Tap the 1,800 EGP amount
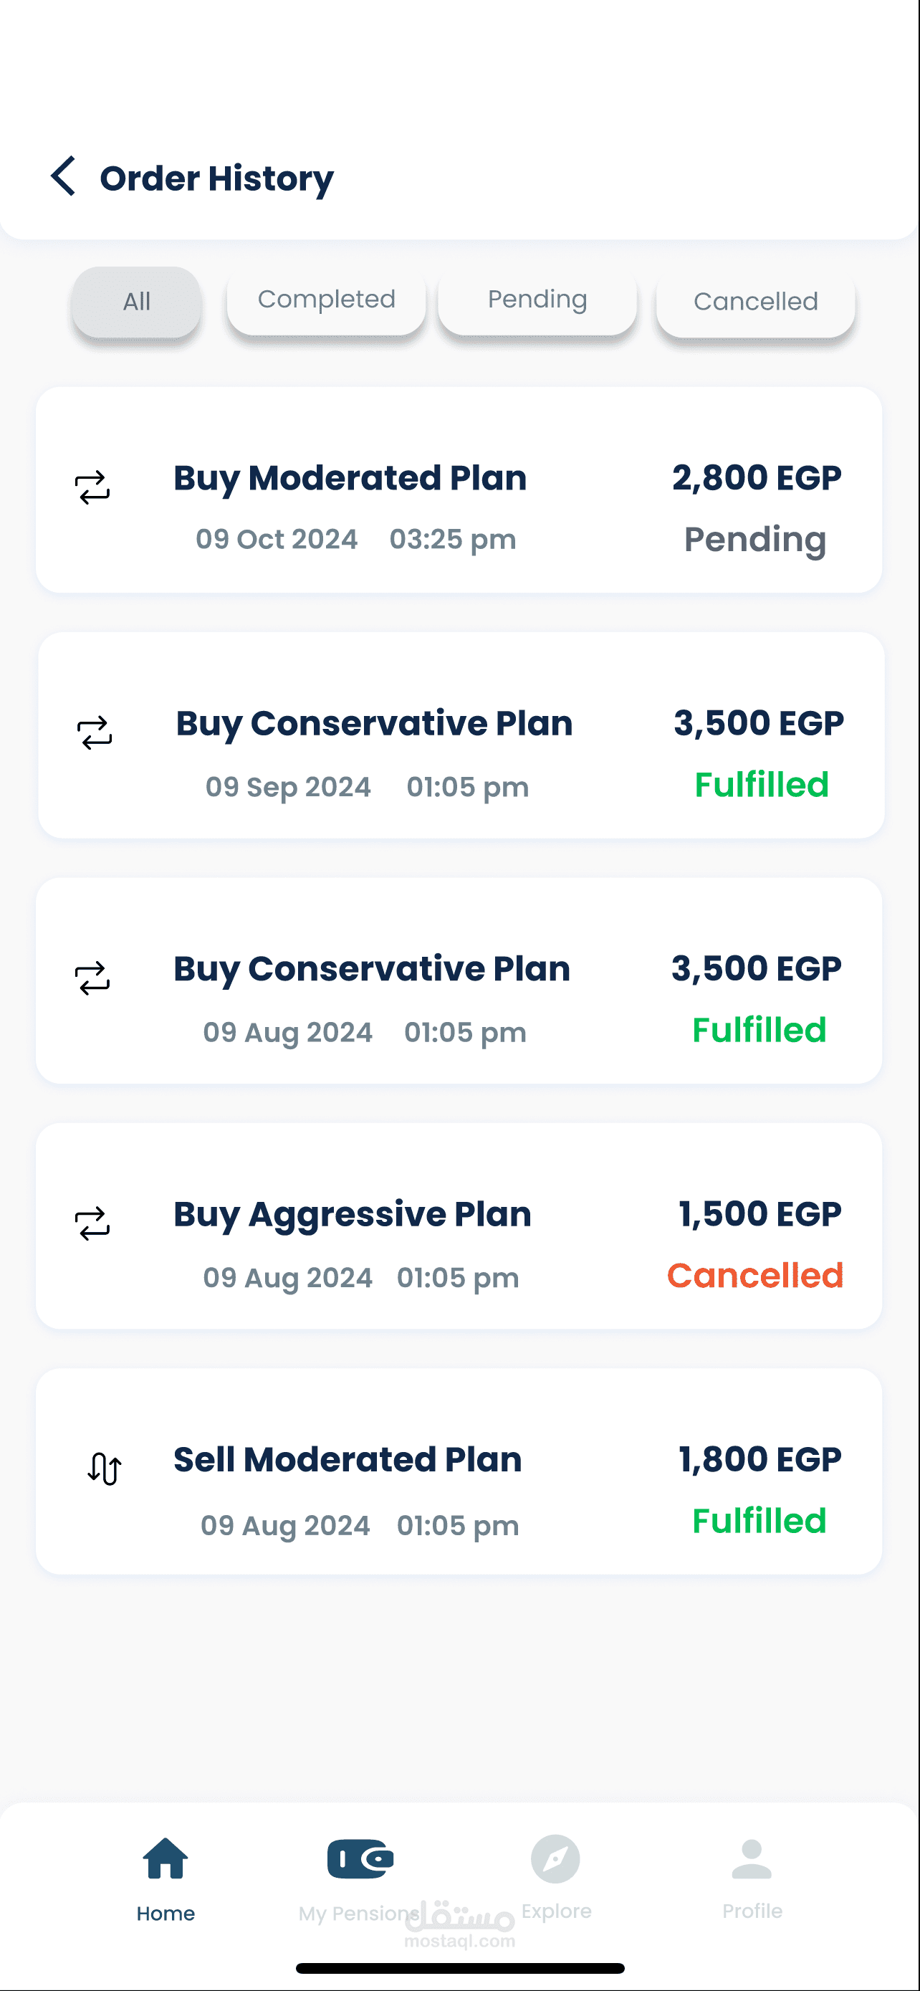This screenshot has height=1991, width=920. coord(760,1459)
